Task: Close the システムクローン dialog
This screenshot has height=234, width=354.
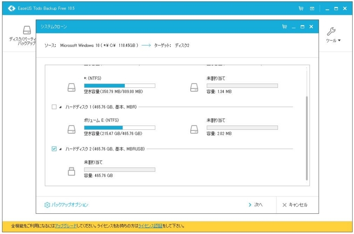Action: click(x=311, y=26)
